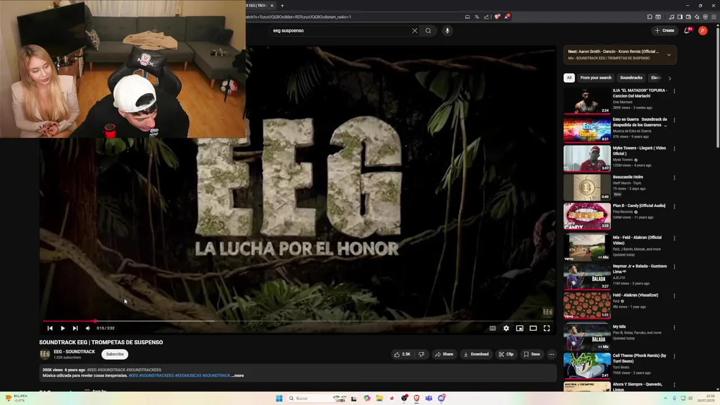Share the video

(444, 354)
